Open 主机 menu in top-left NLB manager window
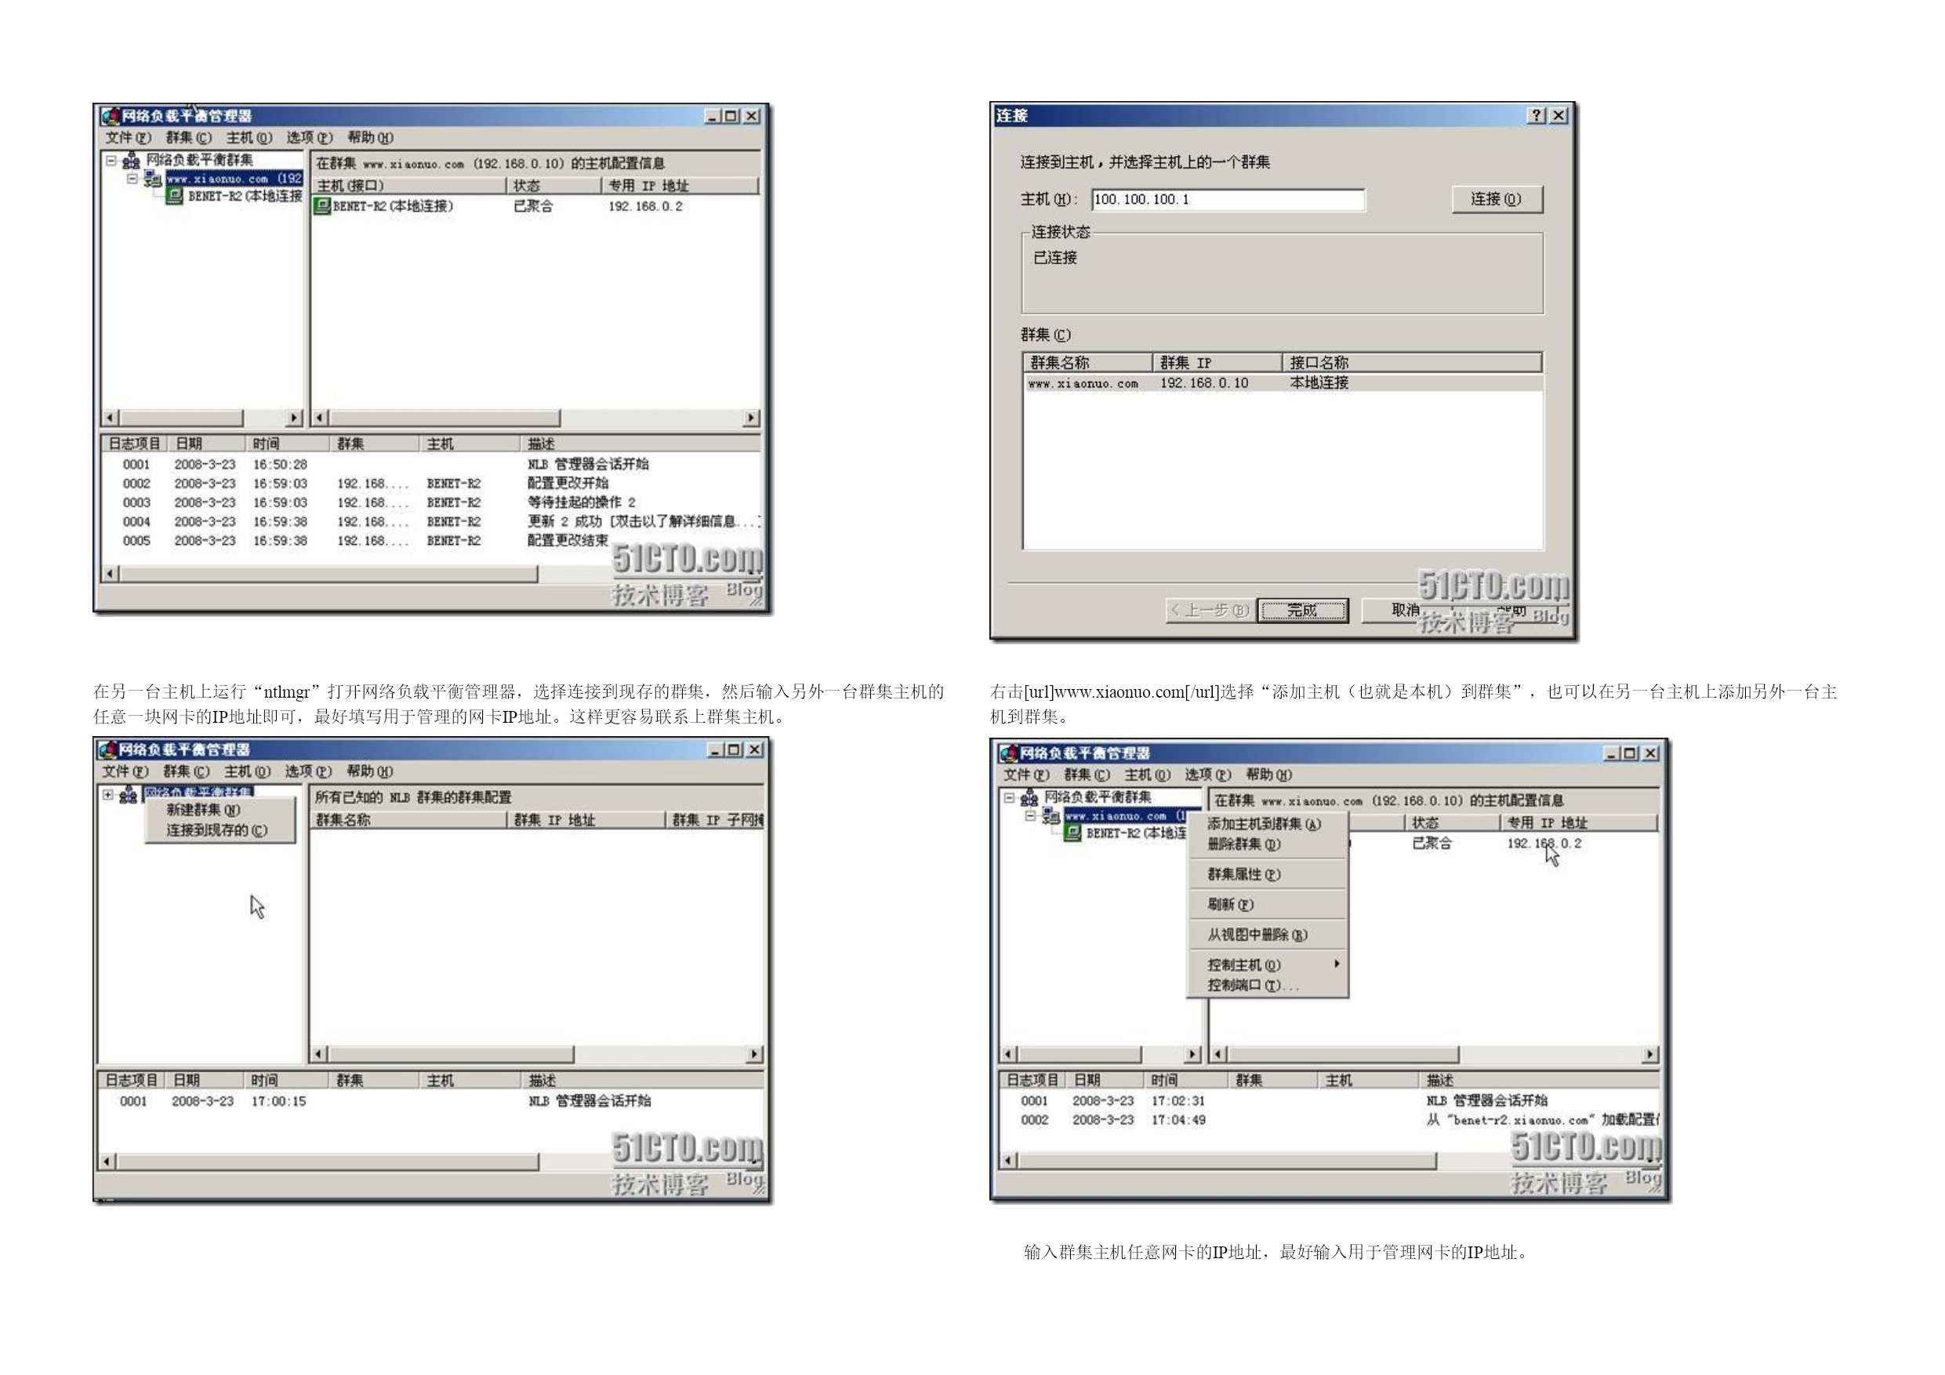This screenshot has height=1375, width=1945. 249,137
